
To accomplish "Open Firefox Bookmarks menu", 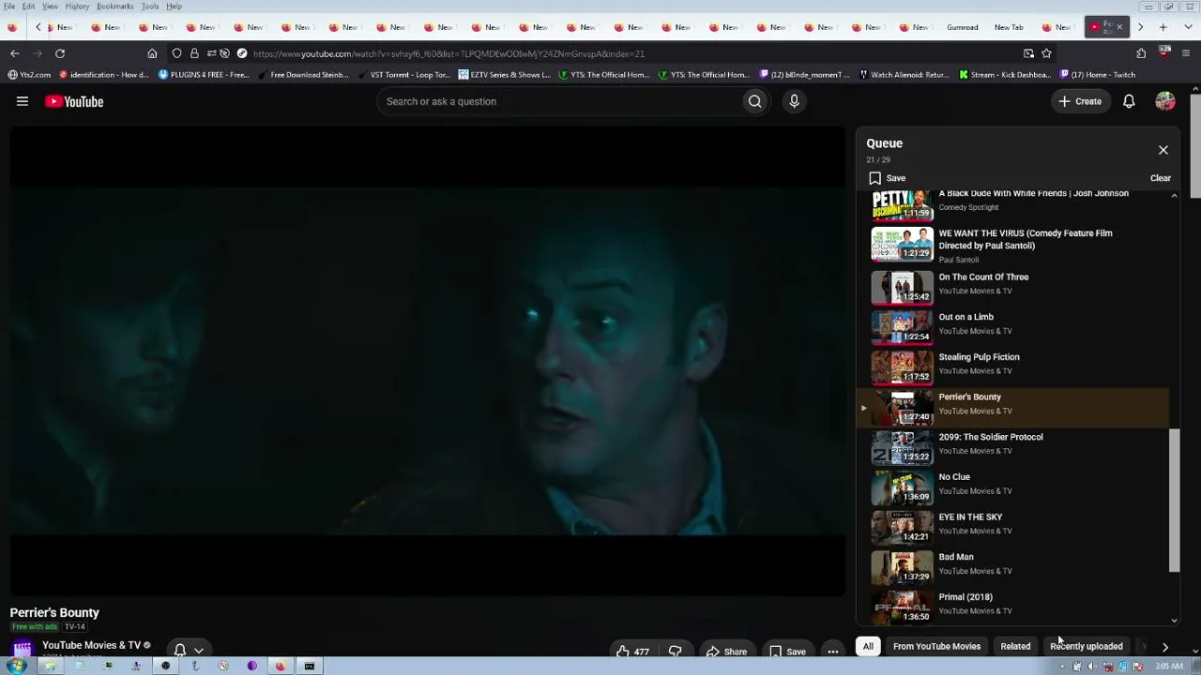I will (114, 7).
